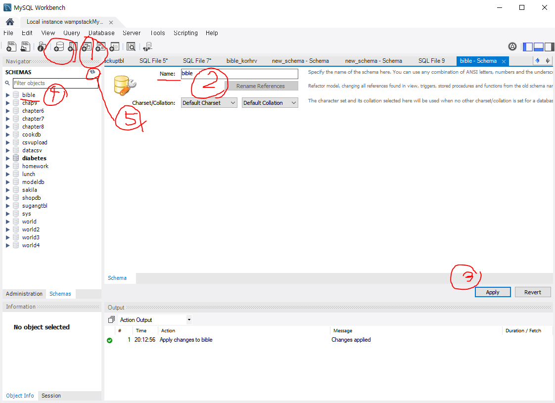Open the Help menu
This screenshot has width=555, height=403.
pyautogui.click(x=212, y=33)
